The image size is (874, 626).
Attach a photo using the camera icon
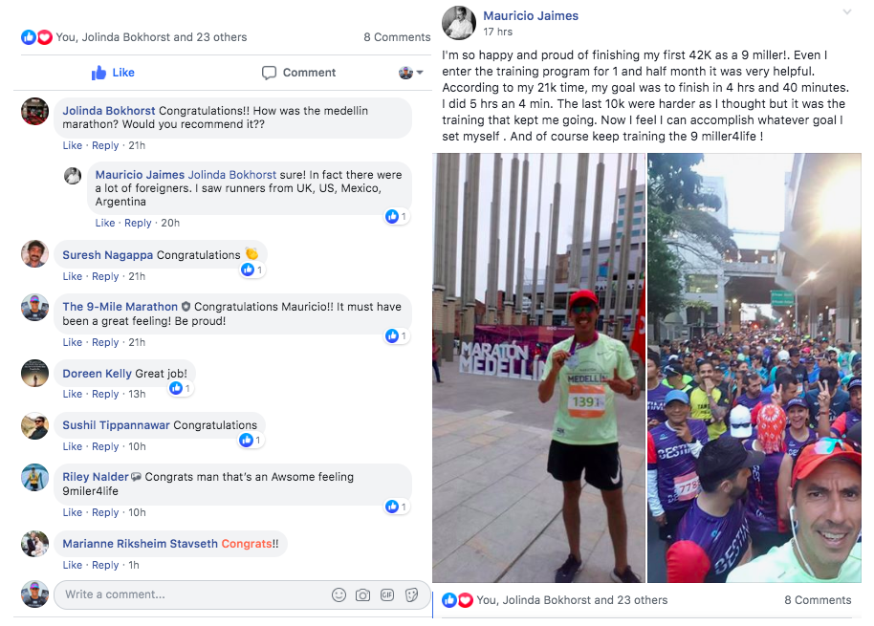click(x=362, y=594)
